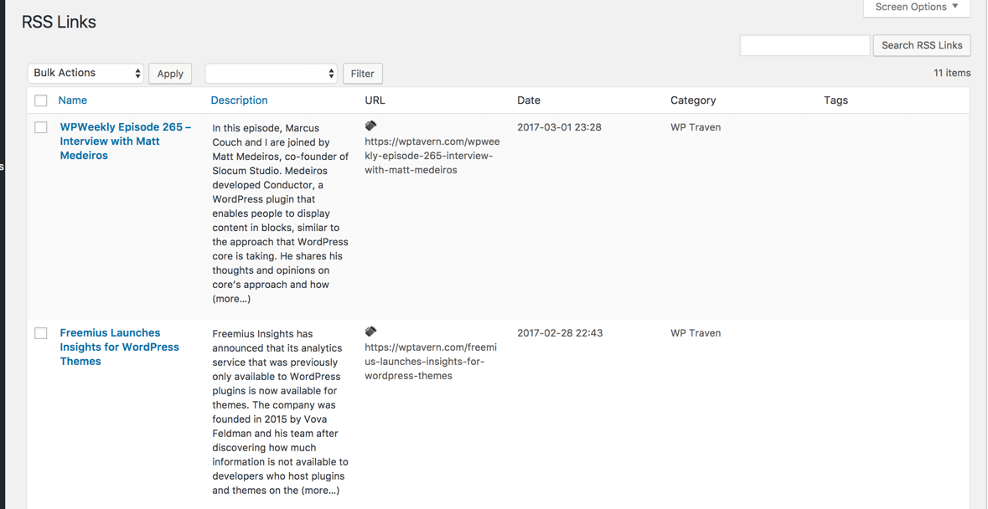Focus the RSS links search text field
988x509 pixels.
[x=804, y=45]
